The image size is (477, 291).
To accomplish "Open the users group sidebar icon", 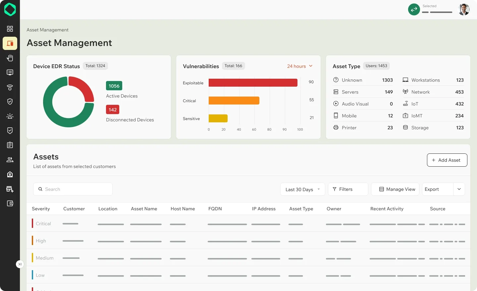I will point(10,160).
